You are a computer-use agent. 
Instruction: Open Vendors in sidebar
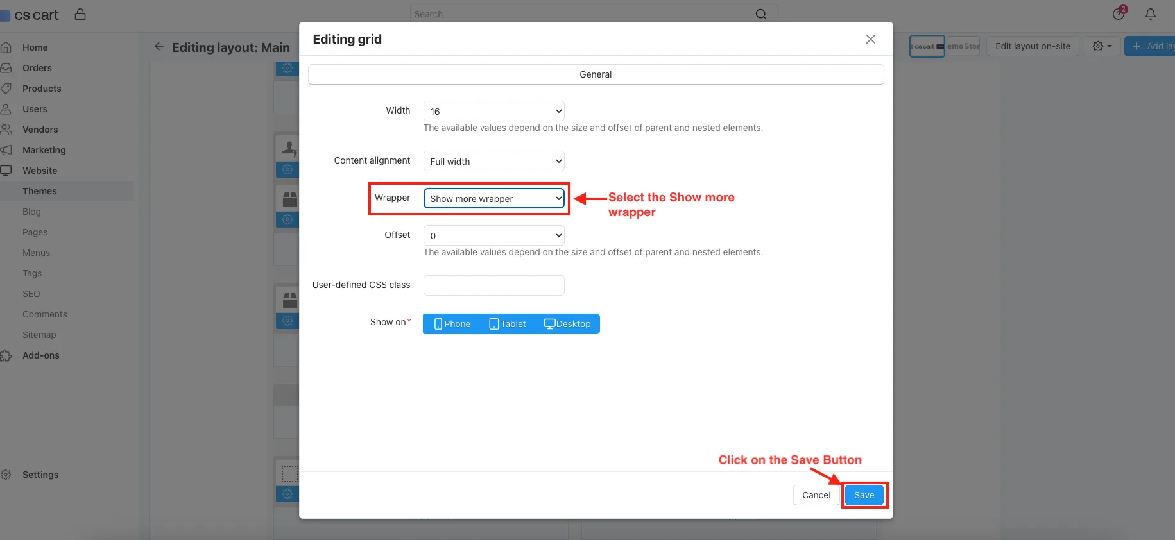(40, 130)
